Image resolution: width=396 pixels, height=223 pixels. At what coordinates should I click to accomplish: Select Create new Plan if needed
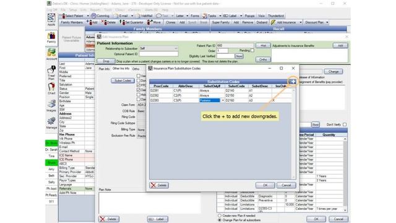pos(220,216)
